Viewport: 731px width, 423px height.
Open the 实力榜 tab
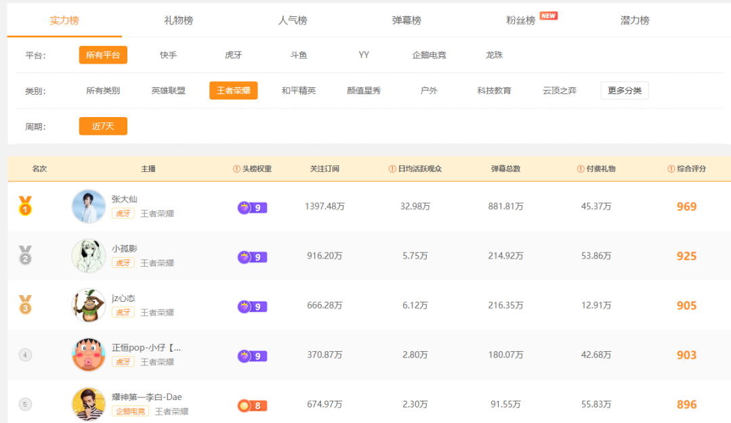click(64, 20)
